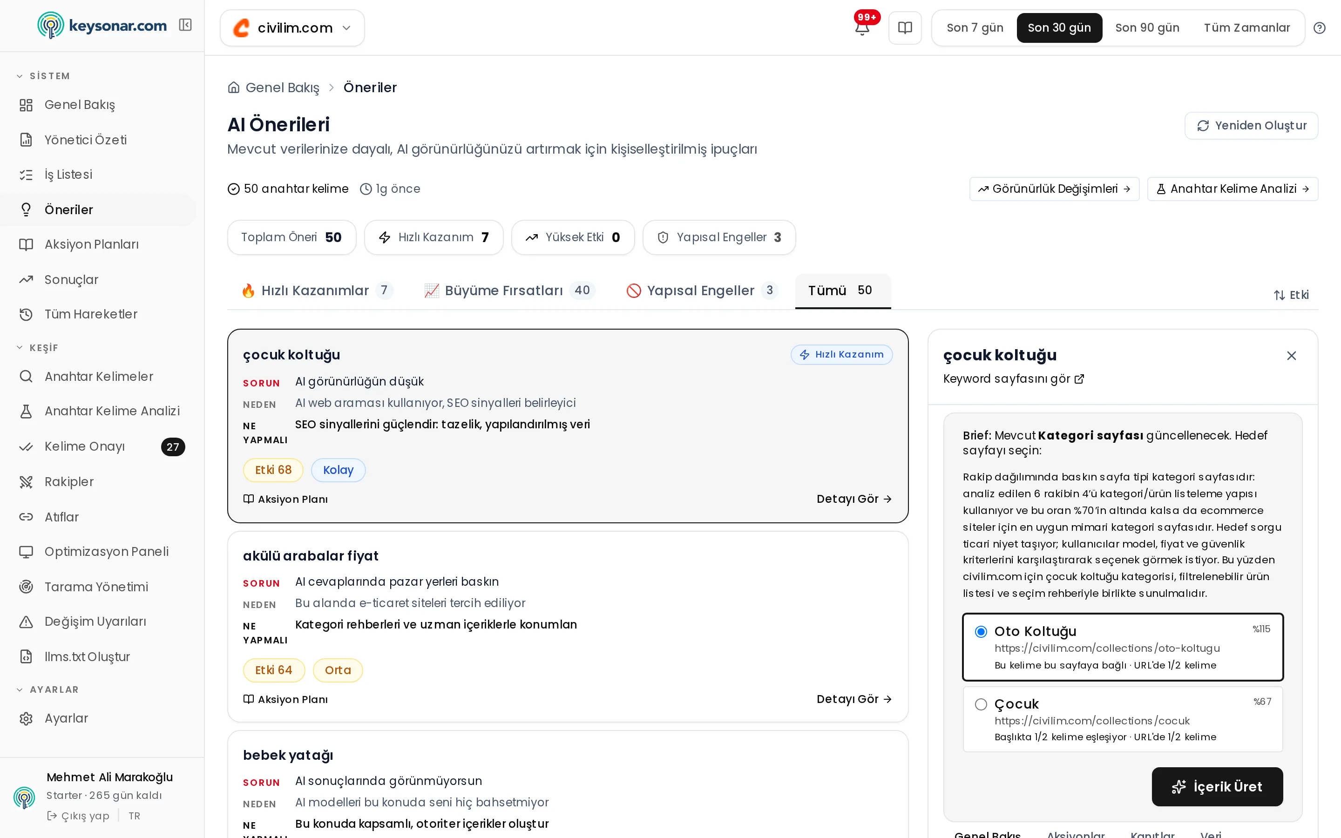Click the Ayarlar gear icon

26,718
